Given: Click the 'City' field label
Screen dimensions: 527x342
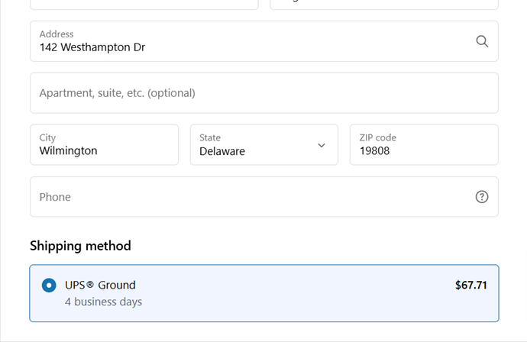Looking at the screenshot, I should [x=47, y=137].
